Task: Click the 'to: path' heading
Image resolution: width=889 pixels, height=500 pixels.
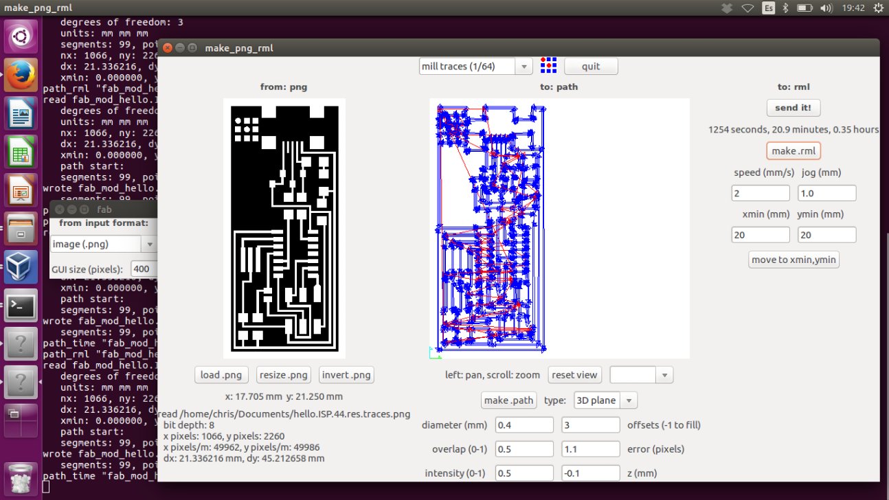Action: click(559, 87)
